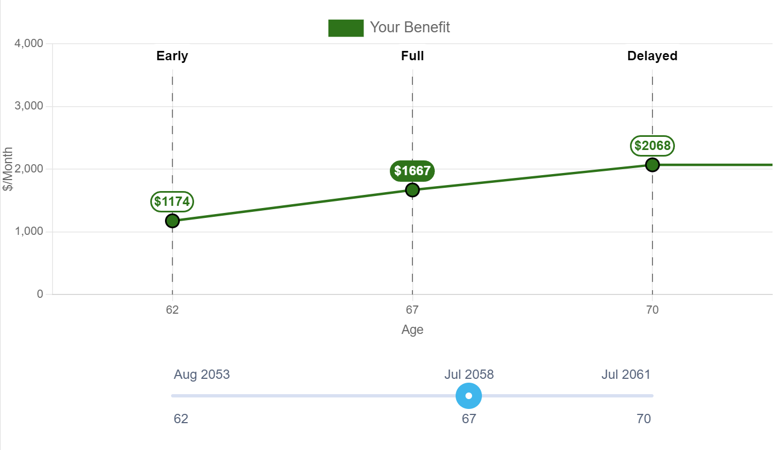778x450 pixels.
Task: Click the green Your Benefit legend swatch
Action: click(346, 28)
